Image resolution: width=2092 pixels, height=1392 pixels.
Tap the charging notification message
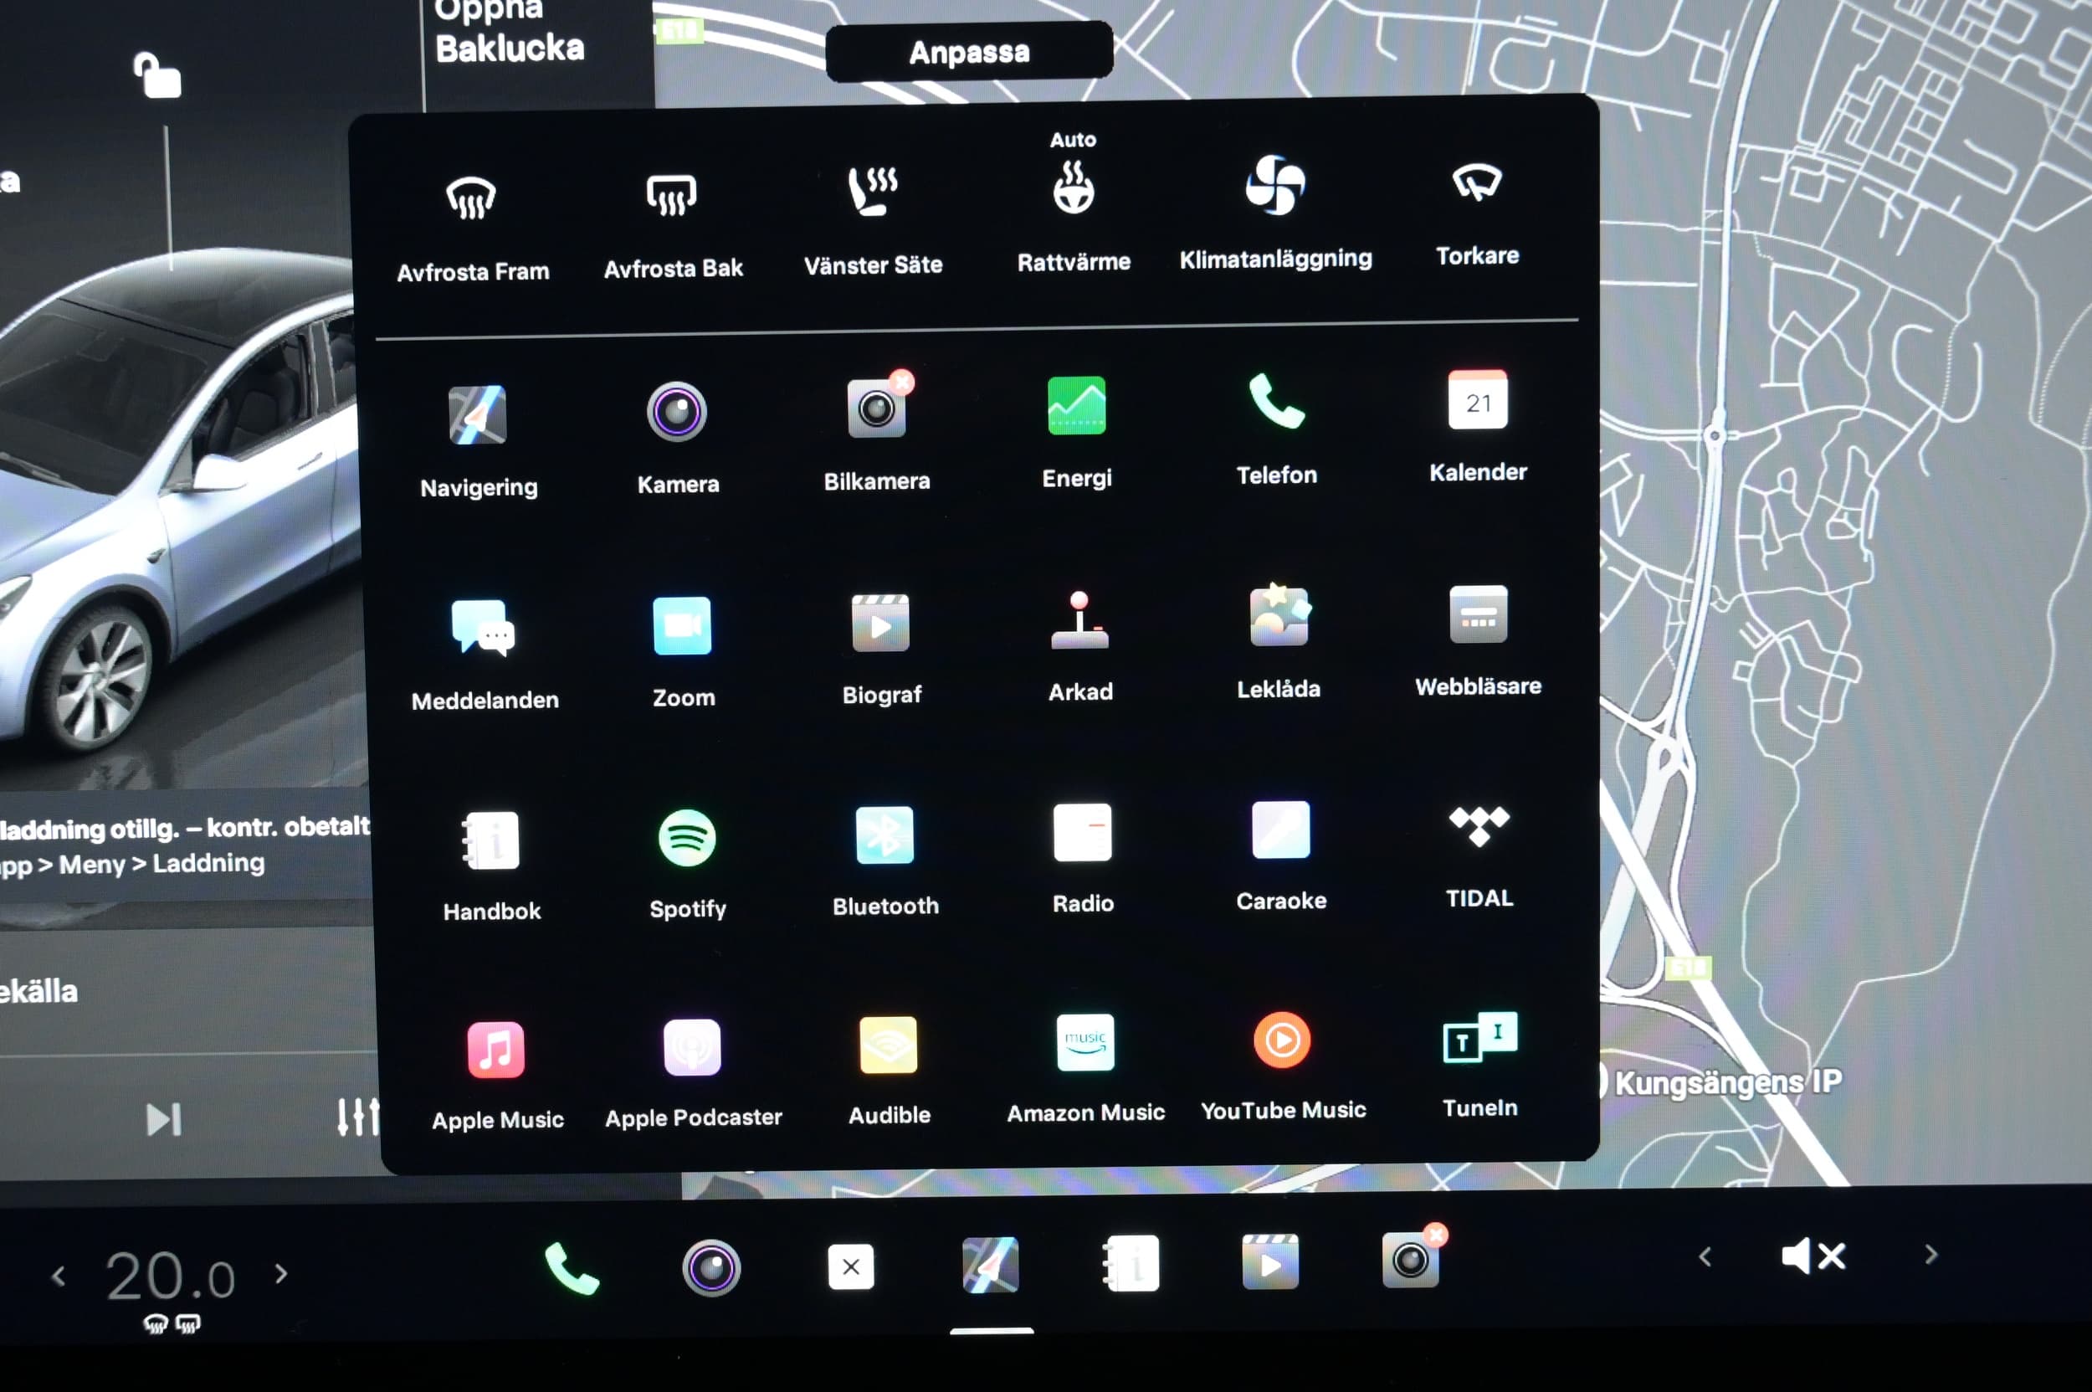pyautogui.click(x=187, y=845)
